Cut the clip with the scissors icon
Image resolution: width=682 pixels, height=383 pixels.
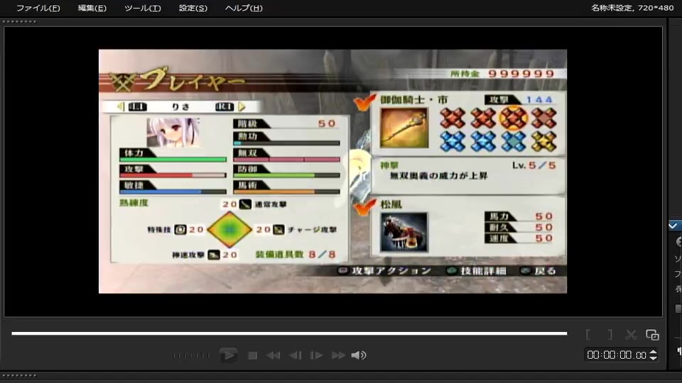click(631, 334)
